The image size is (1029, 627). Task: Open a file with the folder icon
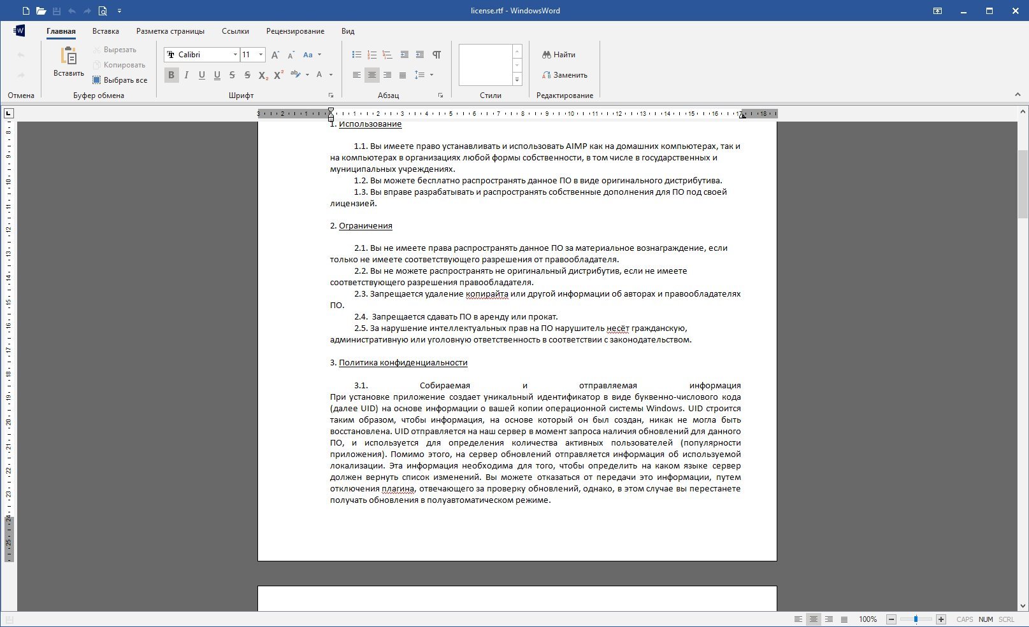click(41, 11)
